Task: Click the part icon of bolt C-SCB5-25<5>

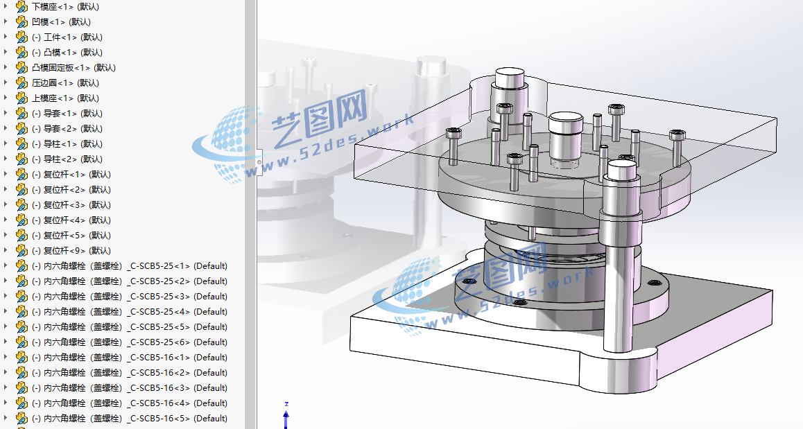Action: [21, 327]
